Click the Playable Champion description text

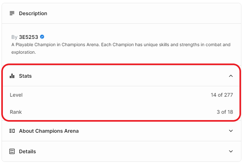(121, 48)
